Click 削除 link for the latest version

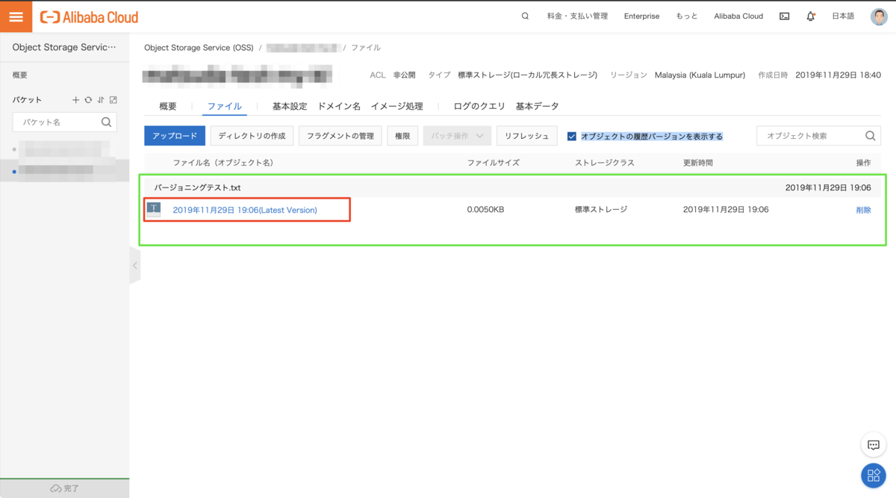[x=863, y=210]
